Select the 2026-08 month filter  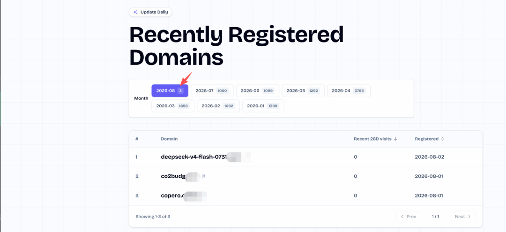[x=170, y=91]
